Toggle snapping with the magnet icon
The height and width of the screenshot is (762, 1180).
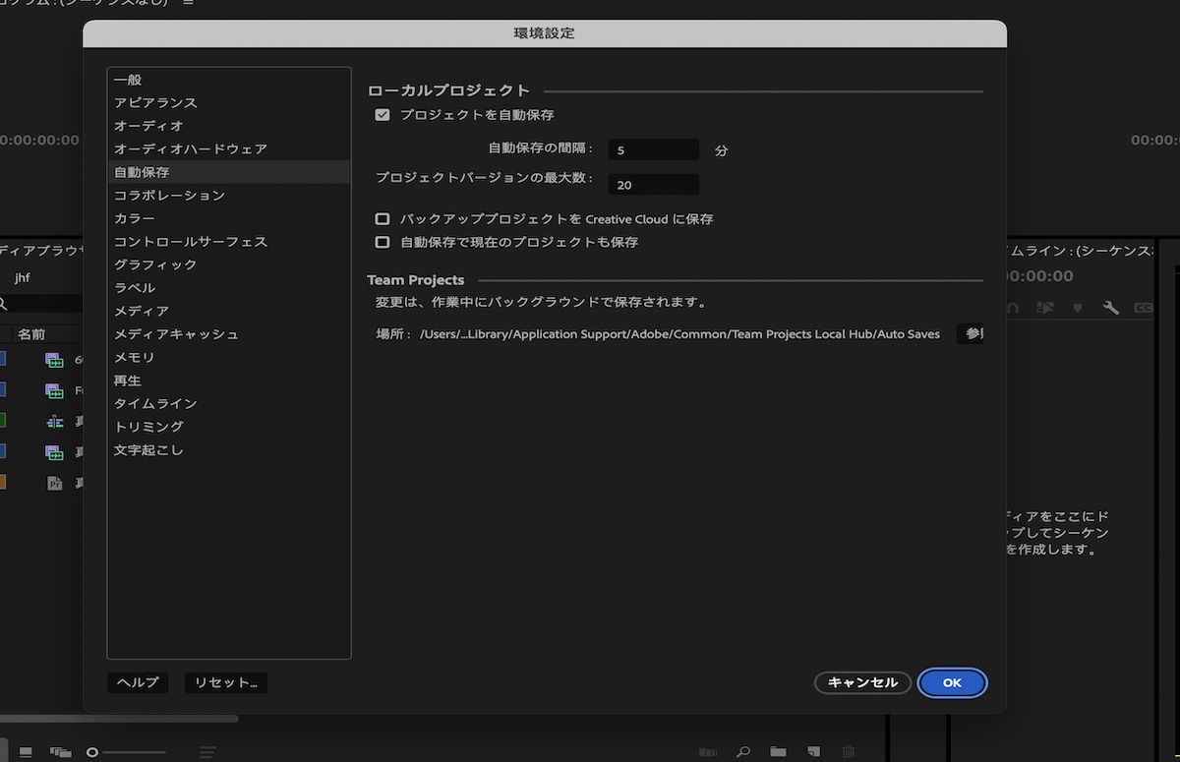(1012, 306)
